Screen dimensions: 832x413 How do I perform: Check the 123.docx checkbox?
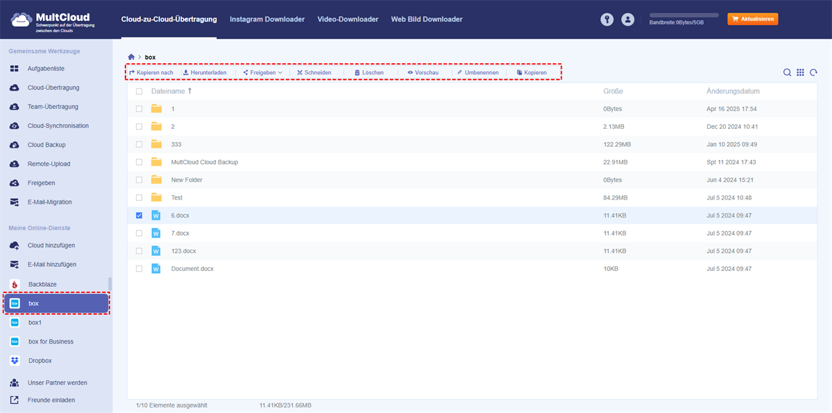[139, 251]
